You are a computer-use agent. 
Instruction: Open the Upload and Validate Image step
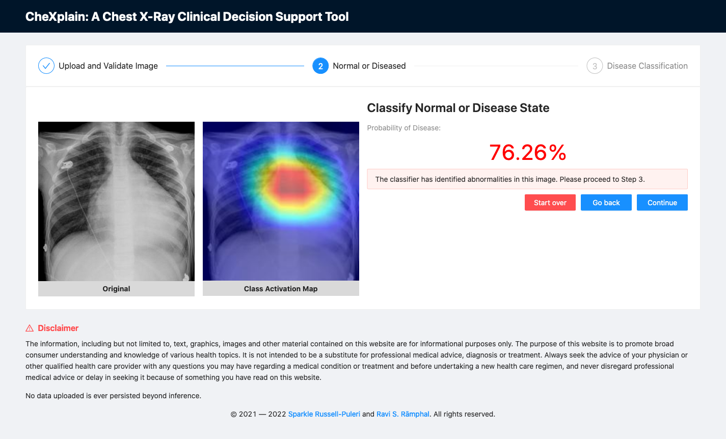[x=108, y=66]
